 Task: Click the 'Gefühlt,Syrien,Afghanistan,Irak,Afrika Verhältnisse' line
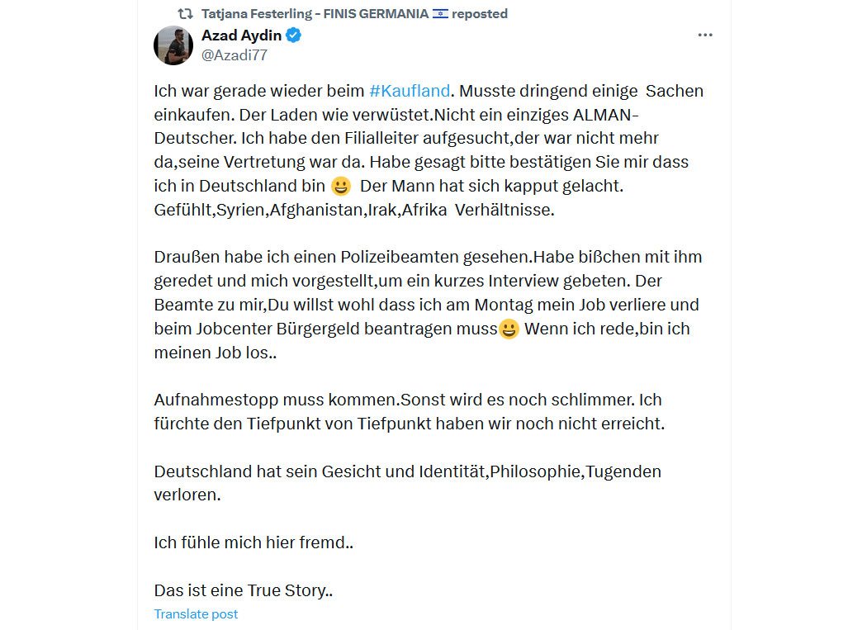(354, 211)
